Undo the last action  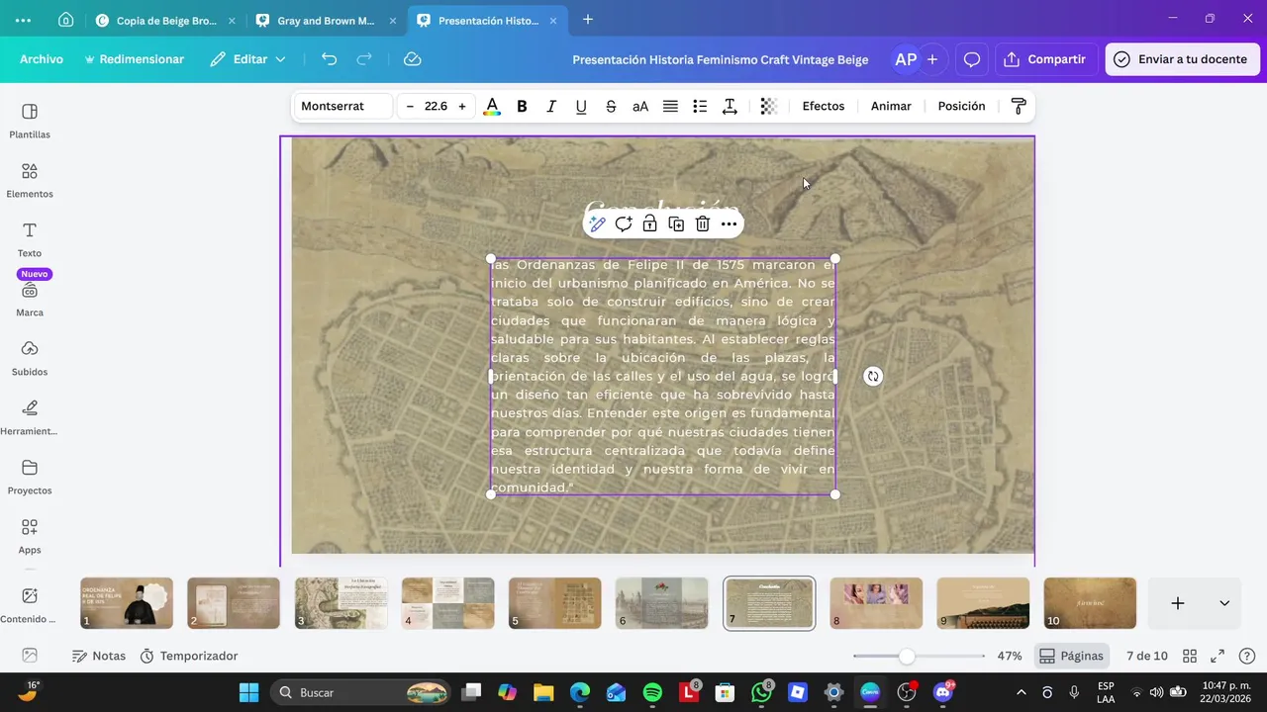click(330, 59)
